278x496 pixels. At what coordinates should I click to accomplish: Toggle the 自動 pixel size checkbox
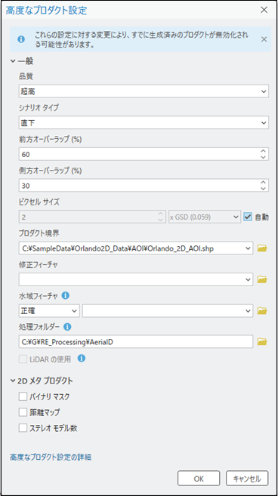tap(248, 217)
